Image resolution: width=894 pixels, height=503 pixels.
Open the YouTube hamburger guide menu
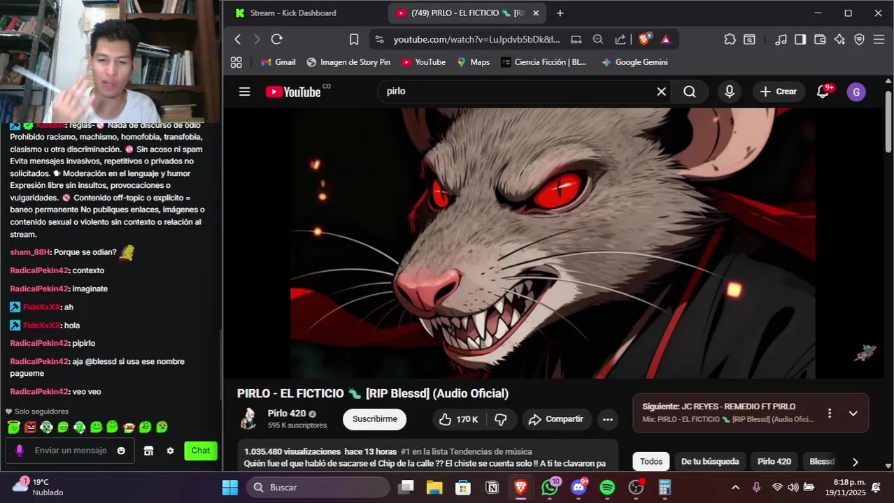[244, 92]
